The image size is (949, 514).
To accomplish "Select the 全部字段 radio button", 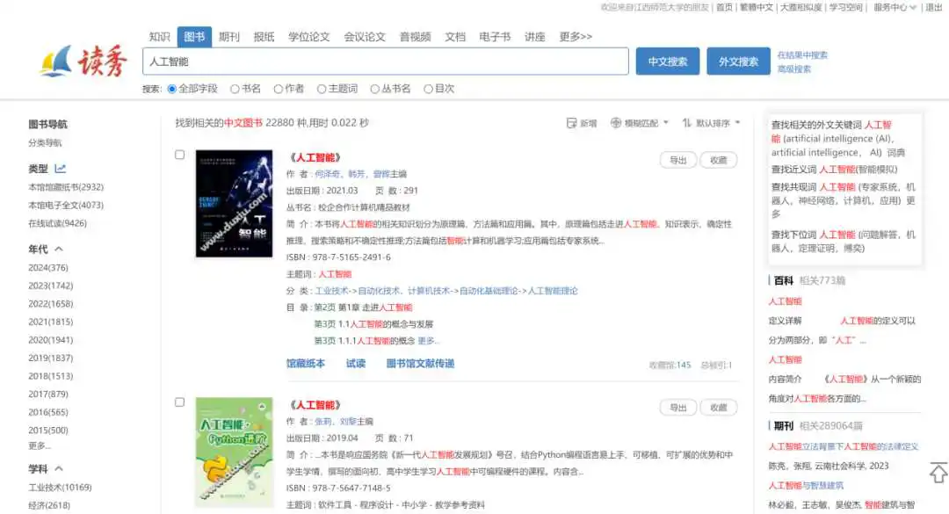I will click(172, 89).
